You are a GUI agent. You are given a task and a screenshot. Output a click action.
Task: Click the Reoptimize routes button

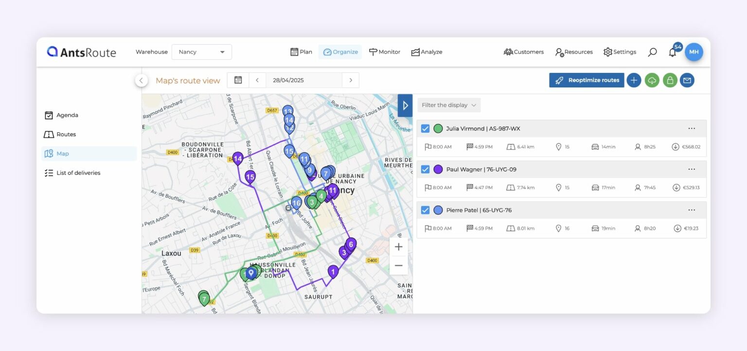click(587, 80)
